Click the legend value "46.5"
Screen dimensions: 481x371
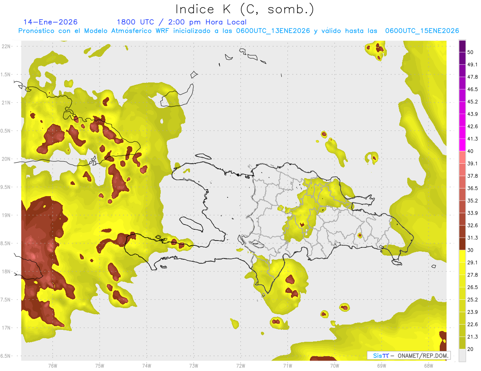[x=473, y=89]
